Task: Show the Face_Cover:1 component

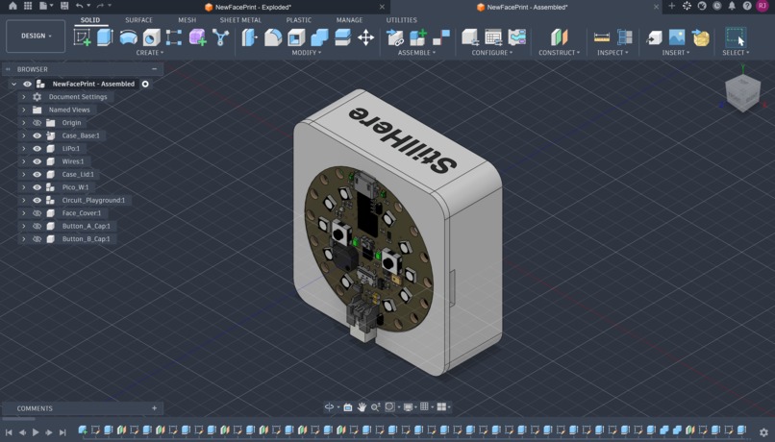Action: (37, 213)
